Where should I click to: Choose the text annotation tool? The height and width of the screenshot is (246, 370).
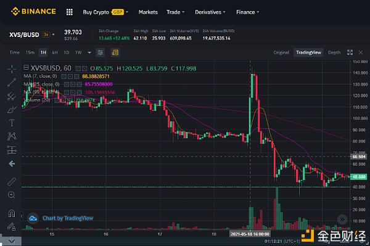tap(12, 123)
